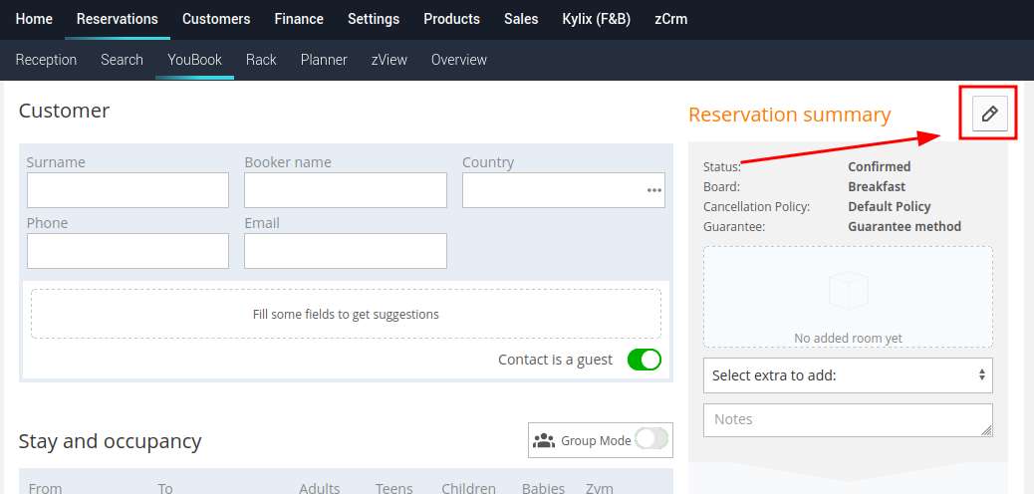The width and height of the screenshot is (1034, 494).
Task: Enable the Group Mode switch
Action: pyautogui.click(x=651, y=440)
